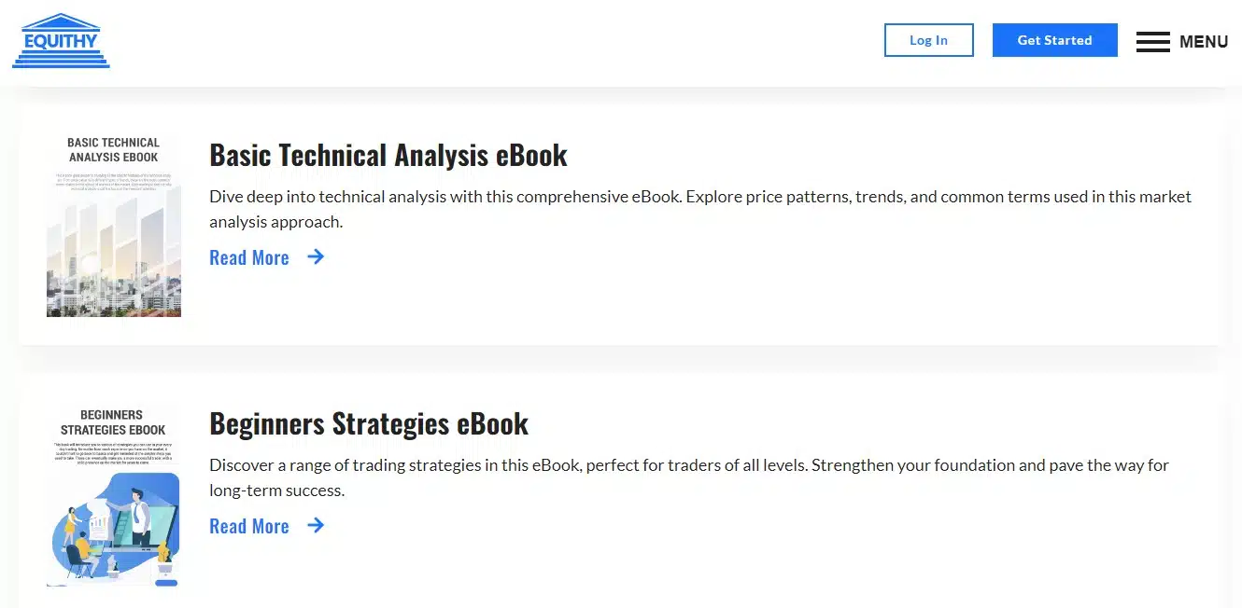Image resolution: width=1242 pixels, height=608 pixels.
Task: Select the Beginners Strategies cover's presenter illustration
Action: (x=114, y=529)
